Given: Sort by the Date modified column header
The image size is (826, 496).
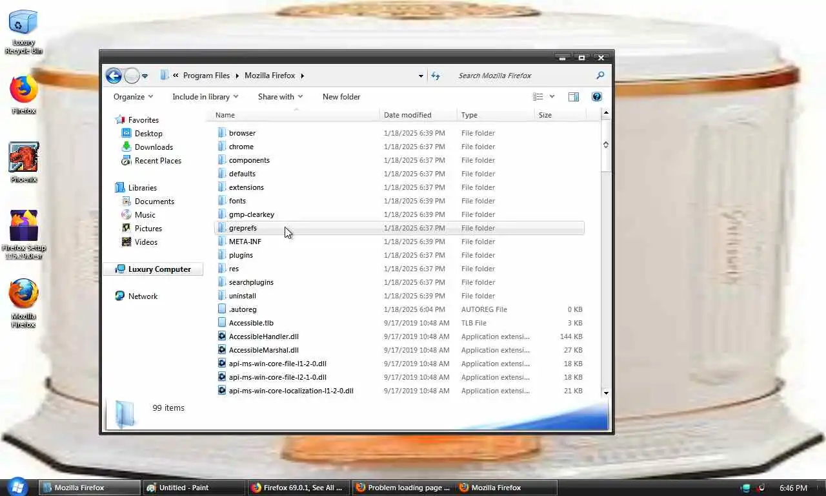Looking at the screenshot, I should 419,115.
